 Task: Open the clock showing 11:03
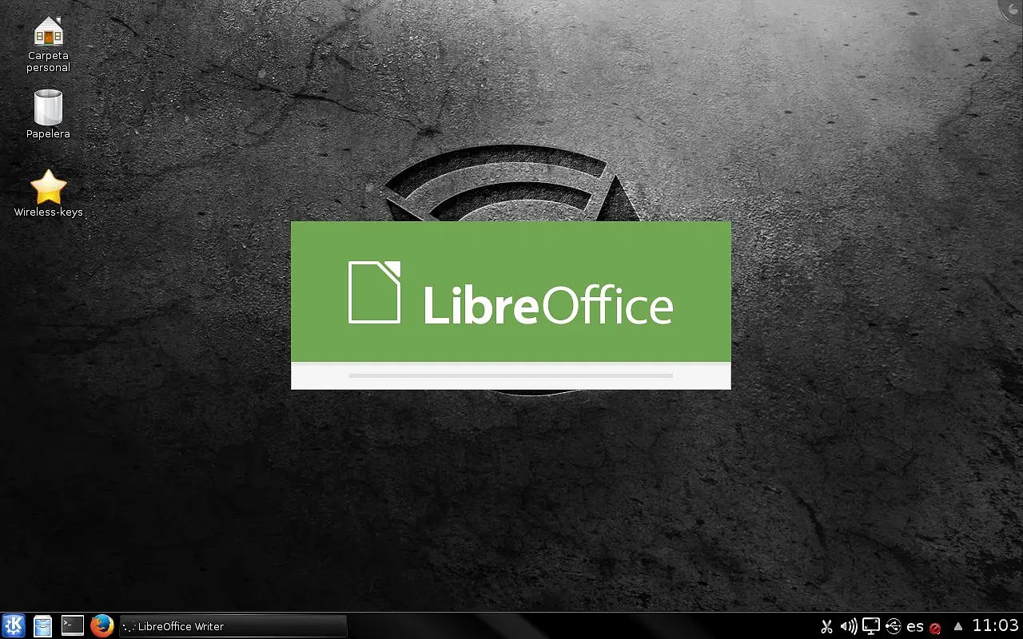tap(995, 625)
